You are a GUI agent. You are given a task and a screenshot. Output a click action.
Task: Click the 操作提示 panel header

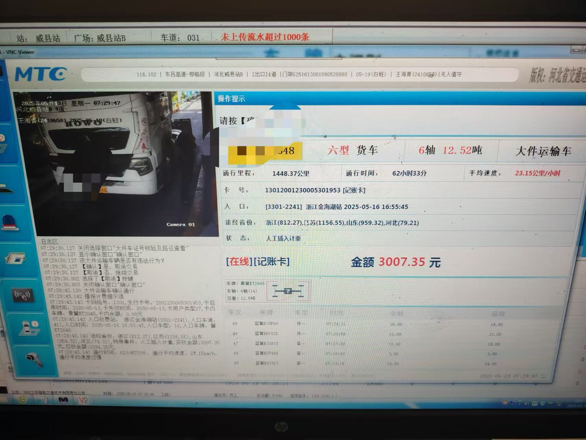tap(400, 98)
